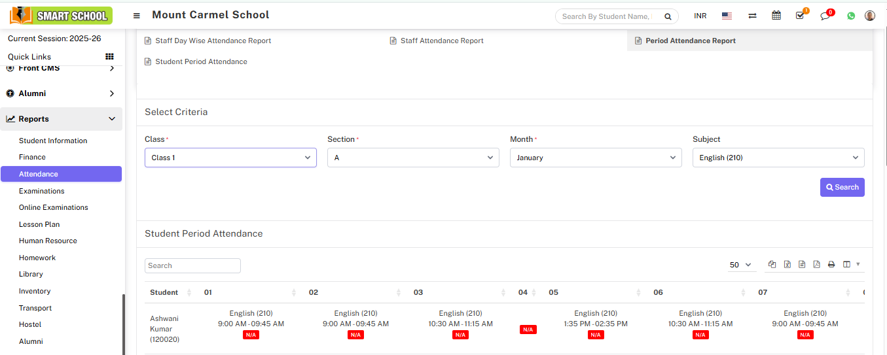Print the attendance table

click(831, 265)
